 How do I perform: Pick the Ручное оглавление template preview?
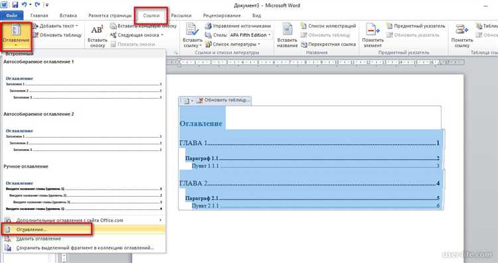click(x=84, y=196)
